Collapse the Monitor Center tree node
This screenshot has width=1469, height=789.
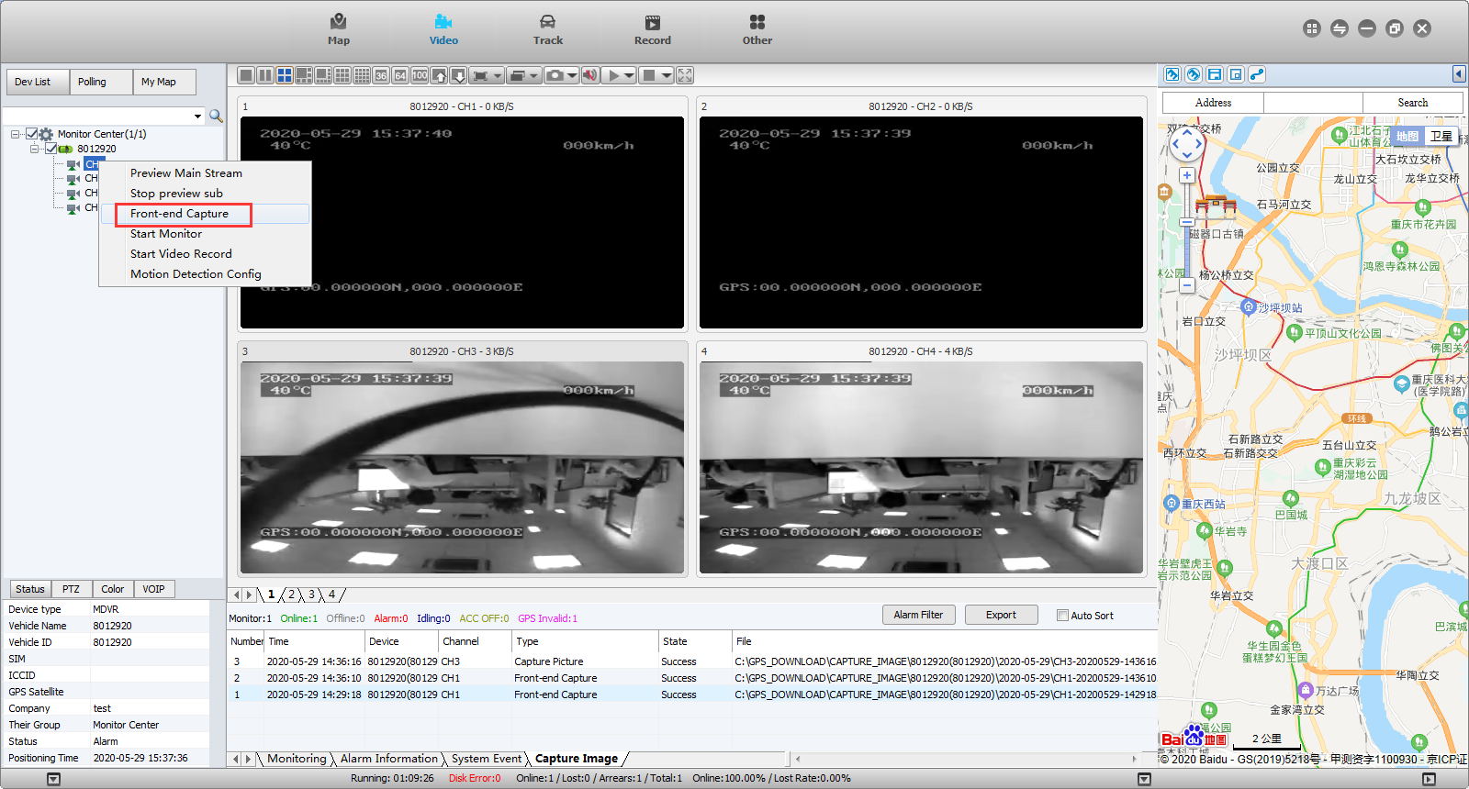(16, 134)
